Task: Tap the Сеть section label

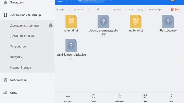Action: pyautogui.click(x=14, y=93)
